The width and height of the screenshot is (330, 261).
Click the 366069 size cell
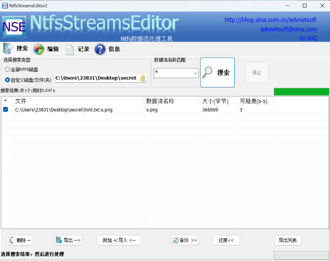[210, 110]
